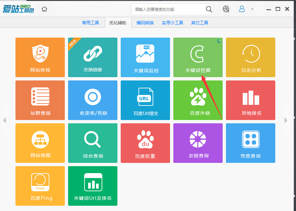Launch the 站群查询 site group query tile
This screenshot has width=296, height=211.
40,100
